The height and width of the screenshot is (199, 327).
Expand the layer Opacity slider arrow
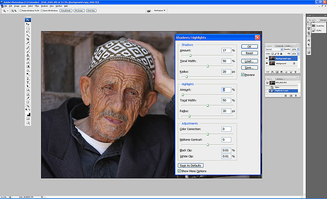click(x=298, y=49)
